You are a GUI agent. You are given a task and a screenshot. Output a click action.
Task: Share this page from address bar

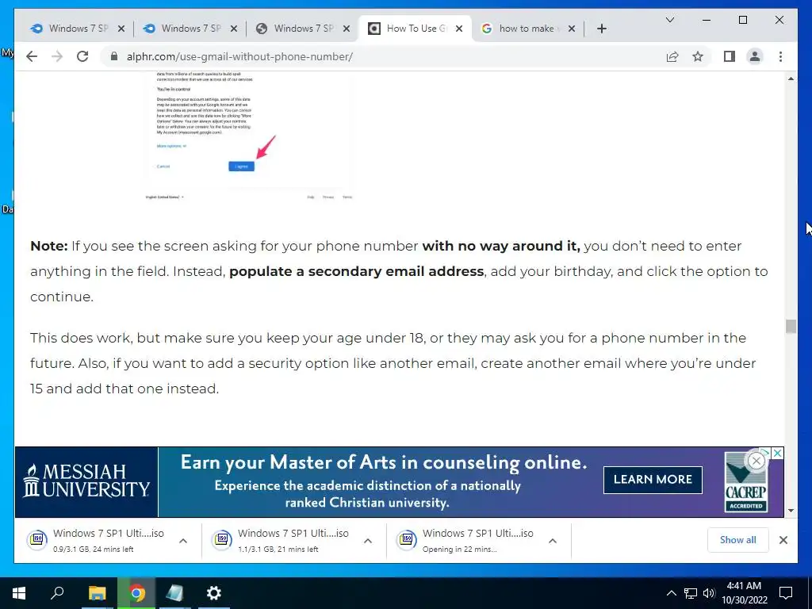pos(672,56)
